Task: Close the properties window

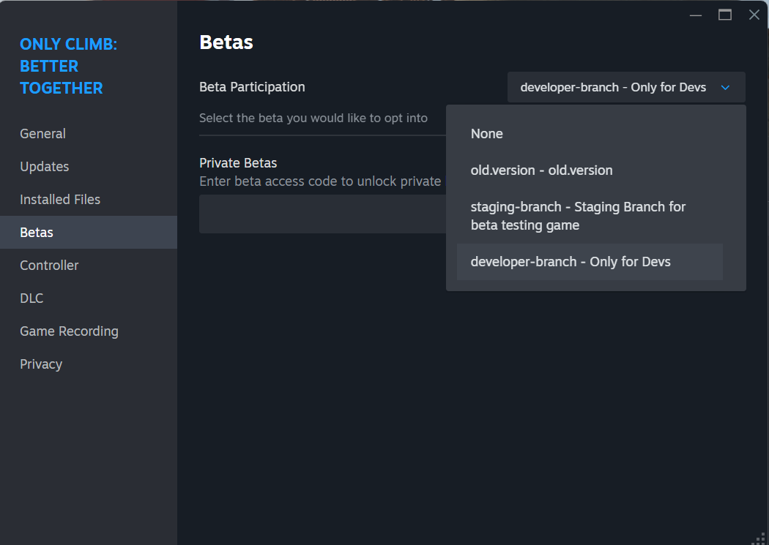Action: coord(754,15)
